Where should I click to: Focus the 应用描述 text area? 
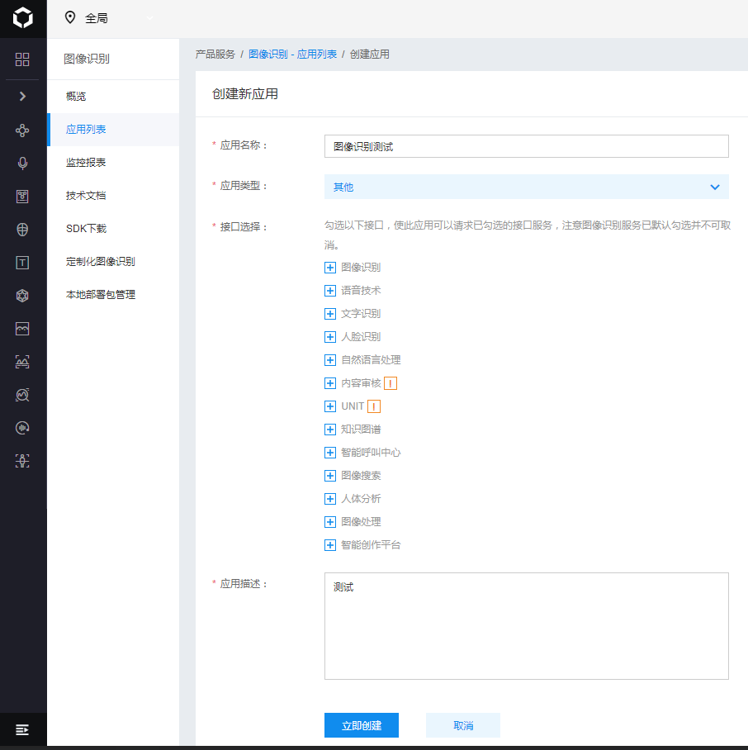tap(526, 626)
